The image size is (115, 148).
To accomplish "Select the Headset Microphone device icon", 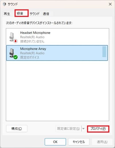I will tap(12, 37).
